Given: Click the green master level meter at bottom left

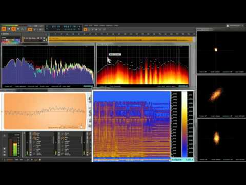Looking at the screenshot, I should [15, 149].
